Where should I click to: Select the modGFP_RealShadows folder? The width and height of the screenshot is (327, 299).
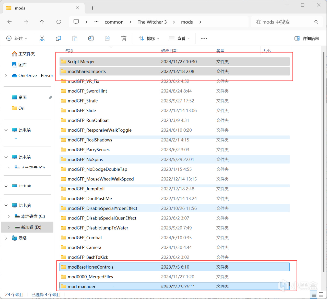click(x=174, y=140)
